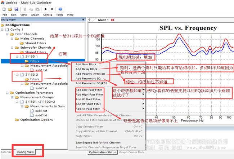Open the Config menu in menu bar

pyautogui.click(x=48, y=15)
